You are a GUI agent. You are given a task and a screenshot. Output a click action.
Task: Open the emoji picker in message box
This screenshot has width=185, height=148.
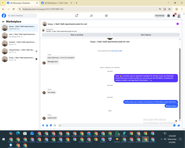click(x=174, y=125)
